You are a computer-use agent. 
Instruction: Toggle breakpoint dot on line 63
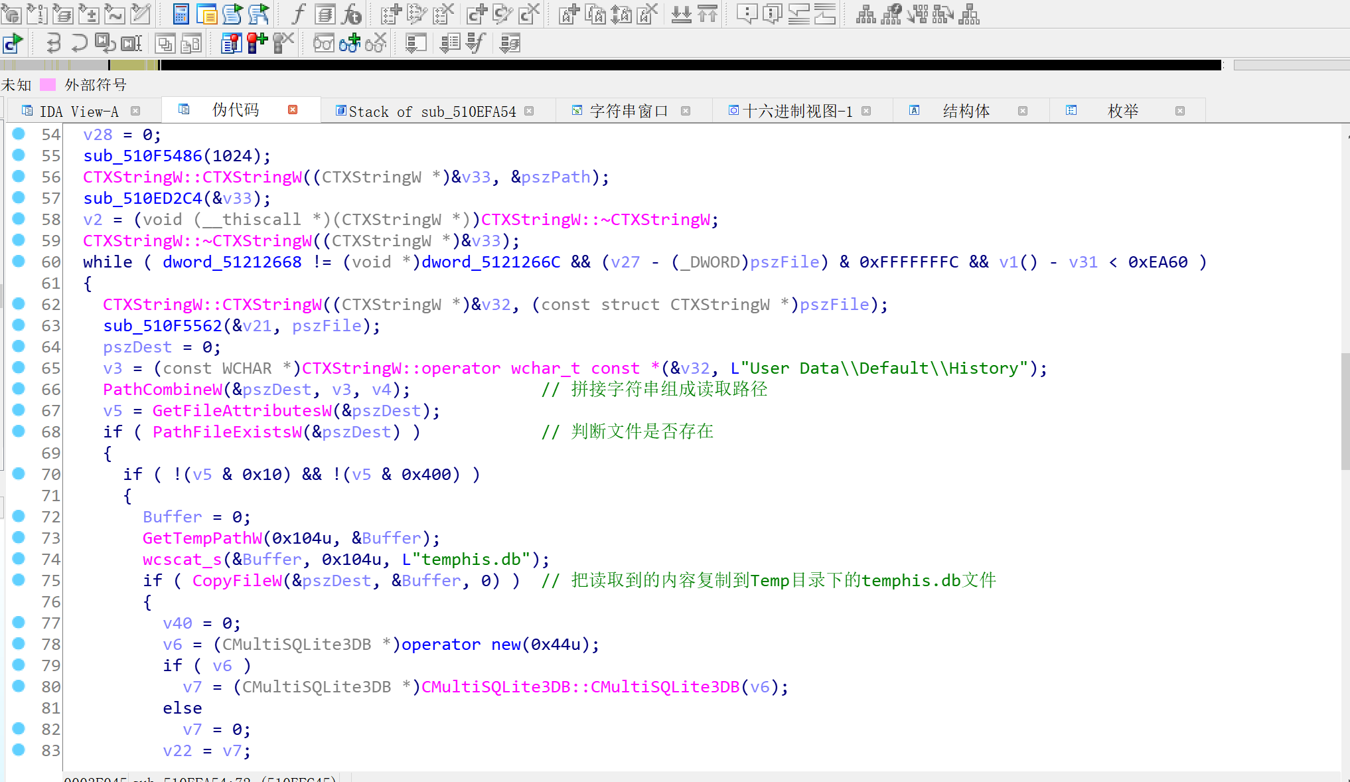click(19, 325)
